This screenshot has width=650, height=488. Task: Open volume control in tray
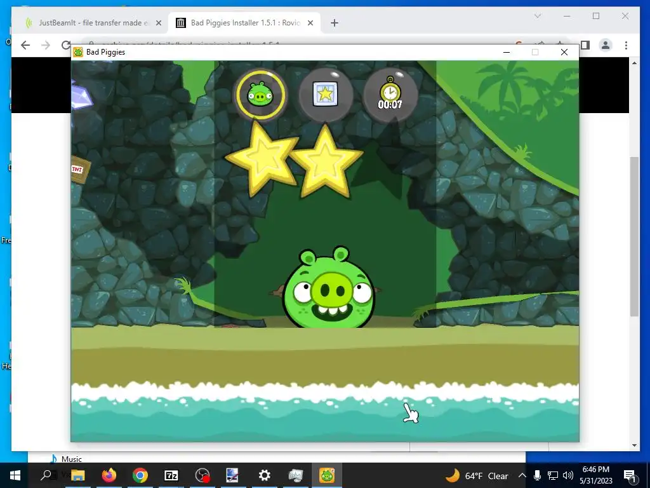568,475
